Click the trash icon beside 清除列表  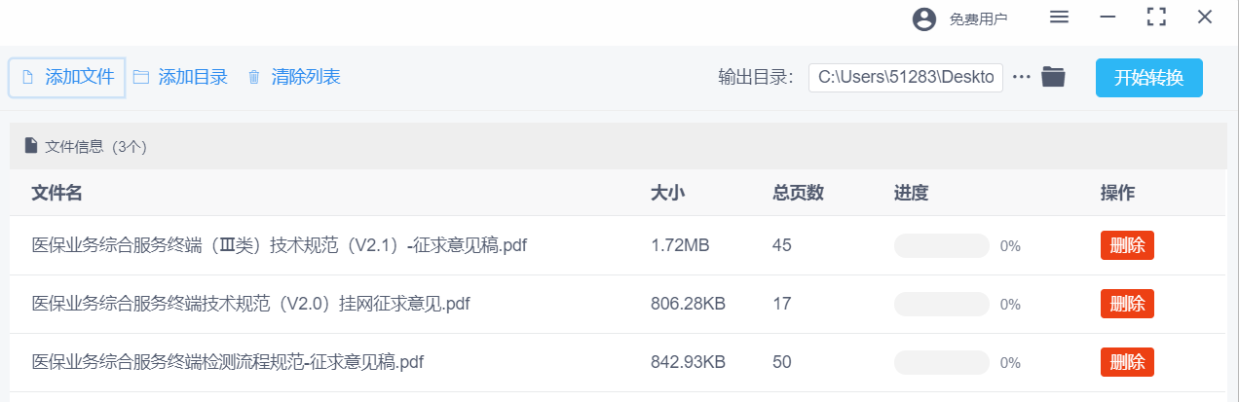(x=254, y=77)
